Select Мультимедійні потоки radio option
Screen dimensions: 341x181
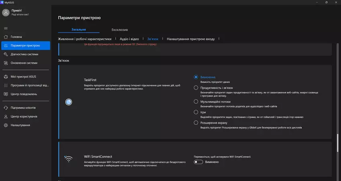[x=196, y=102]
